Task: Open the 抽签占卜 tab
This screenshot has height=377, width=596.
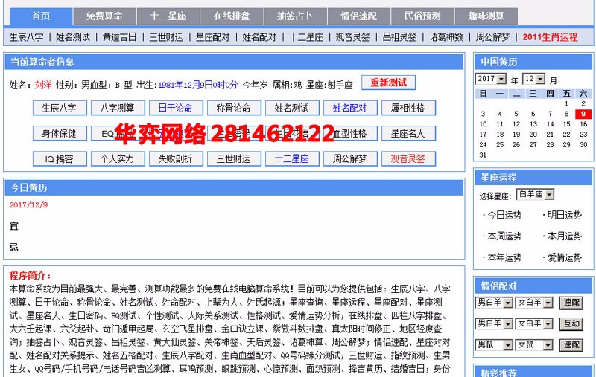Action: (x=295, y=16)
